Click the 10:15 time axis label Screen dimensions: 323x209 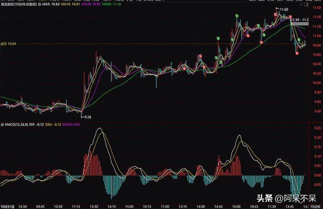[147, 206]
